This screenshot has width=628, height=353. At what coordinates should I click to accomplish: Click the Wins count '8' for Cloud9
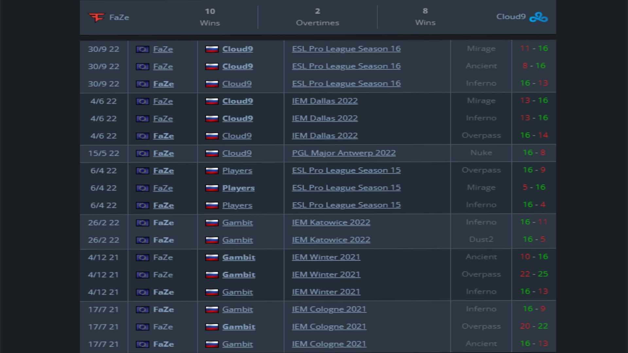coord(425,10)
